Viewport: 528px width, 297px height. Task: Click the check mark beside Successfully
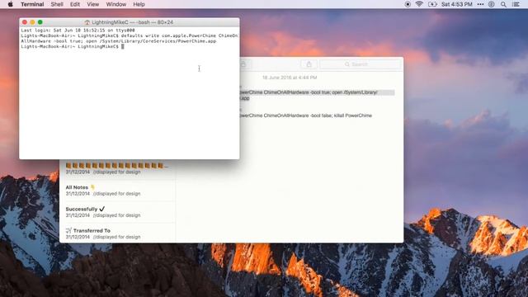pyautogui.click(x=102, y=209)
